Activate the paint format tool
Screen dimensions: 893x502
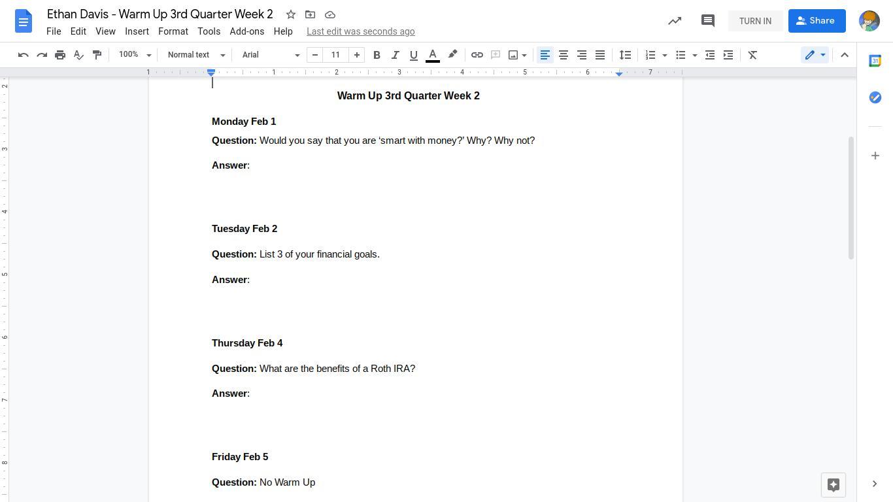pyautogui.click(x=97, y=55)
